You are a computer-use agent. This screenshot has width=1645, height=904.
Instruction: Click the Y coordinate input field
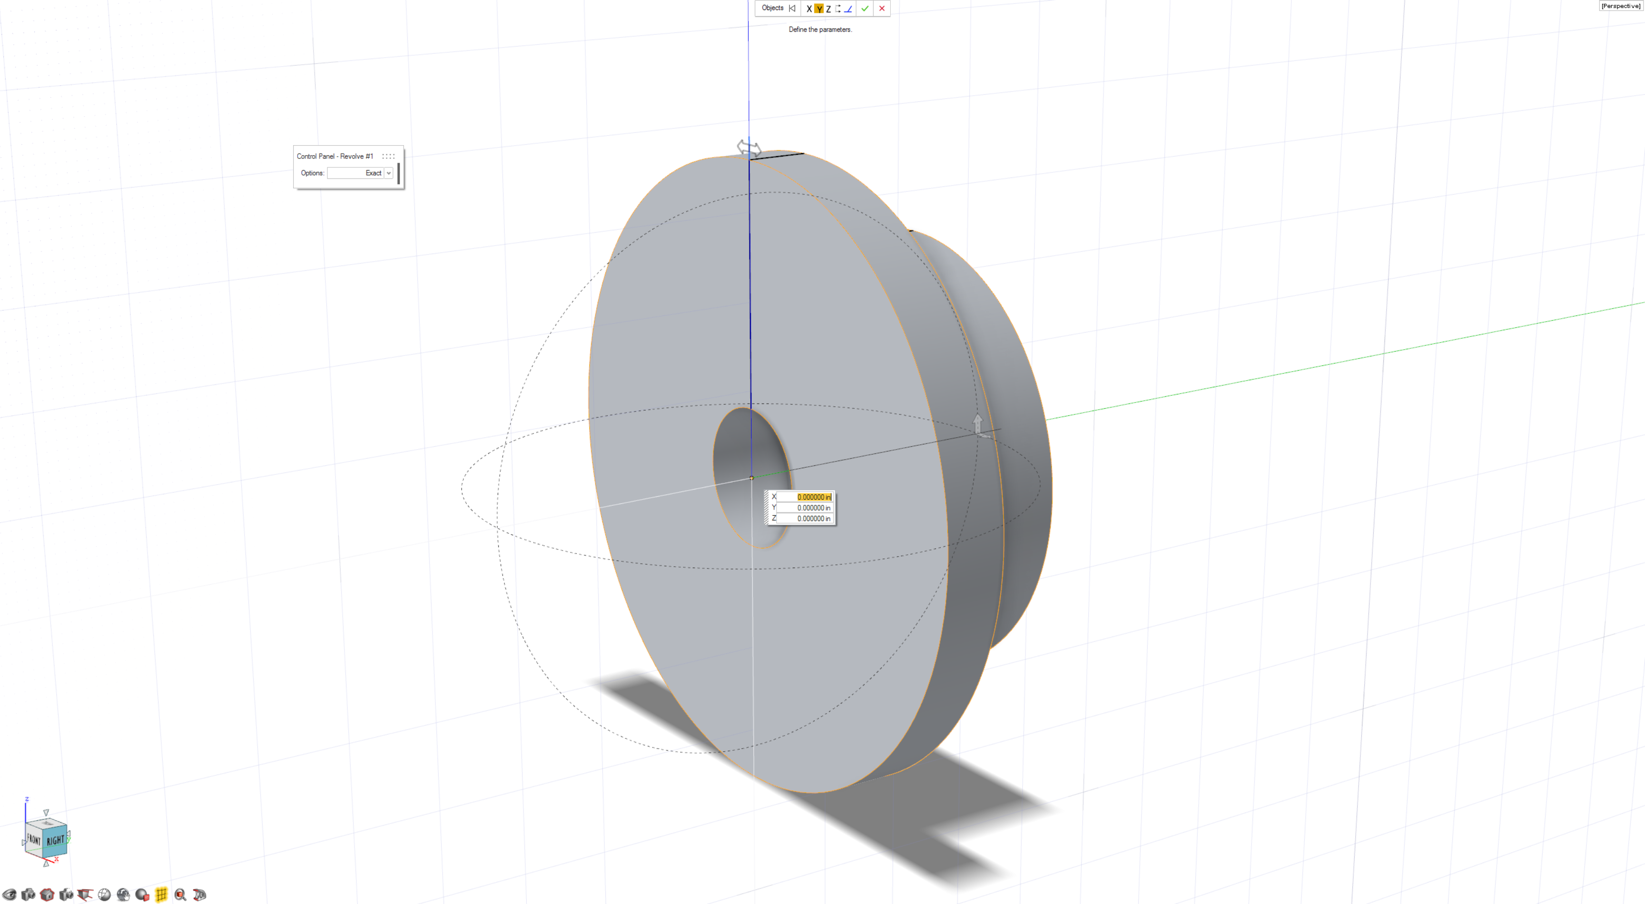(x=806, y=508)
